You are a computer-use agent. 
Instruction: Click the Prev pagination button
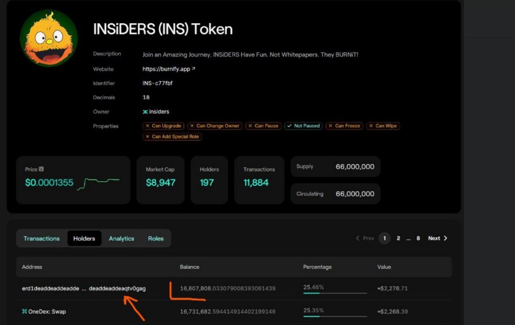(x=365, y=238)
